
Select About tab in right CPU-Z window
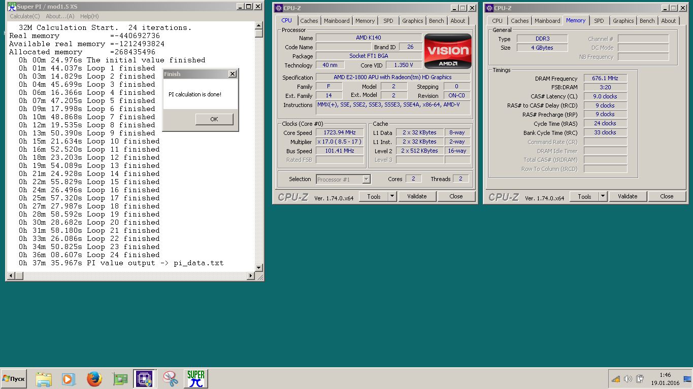pyautogui.click(x=669, y=21)
